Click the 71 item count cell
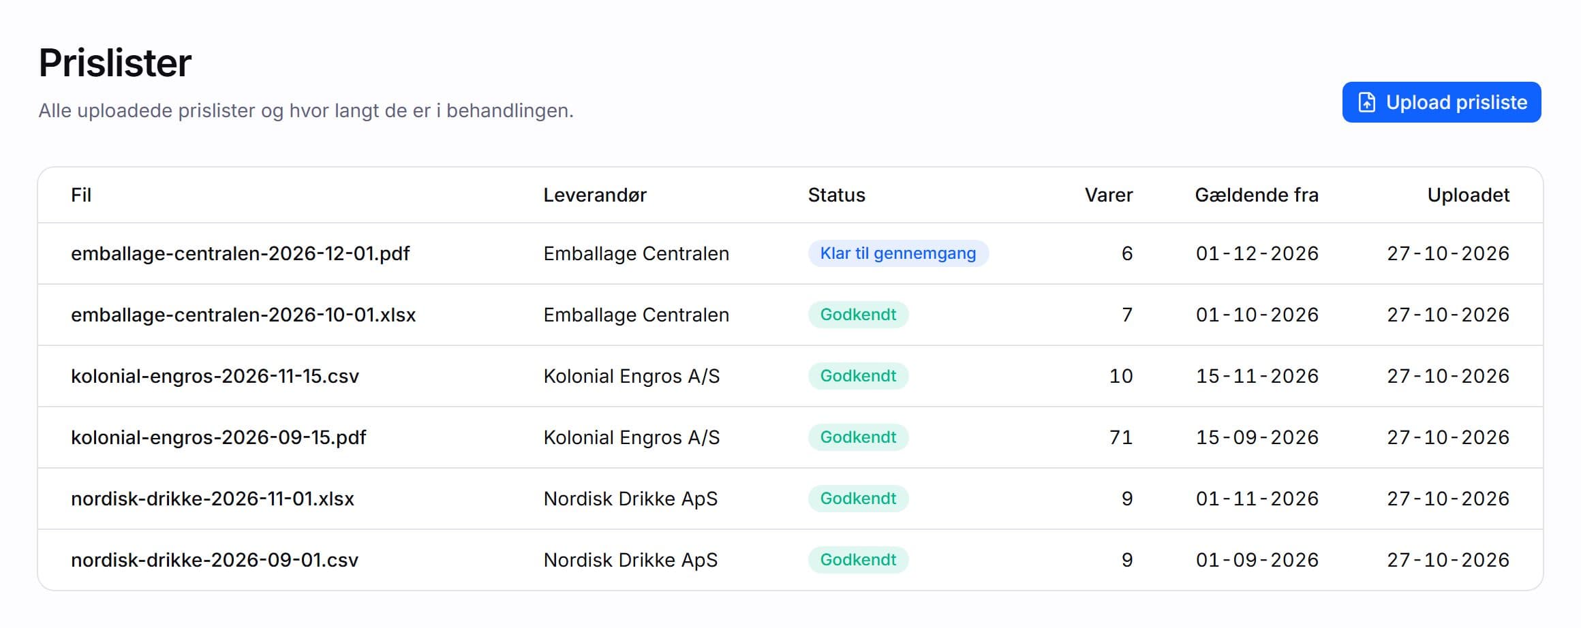1581x628 pixels. (1121, 437)
